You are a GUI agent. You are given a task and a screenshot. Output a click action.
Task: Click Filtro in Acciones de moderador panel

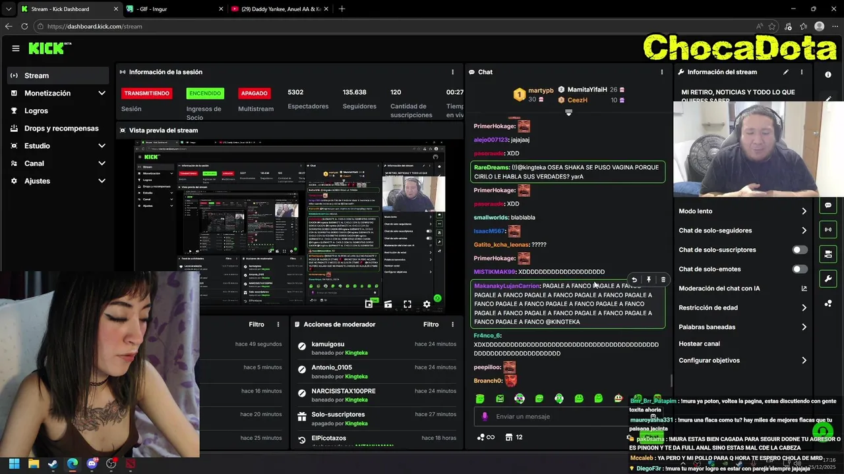pos(431,324)
